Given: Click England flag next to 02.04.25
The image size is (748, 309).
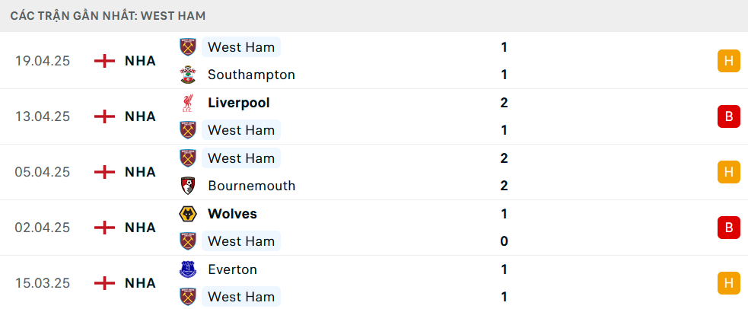Looking at the screenshot, I should [104, 228].
